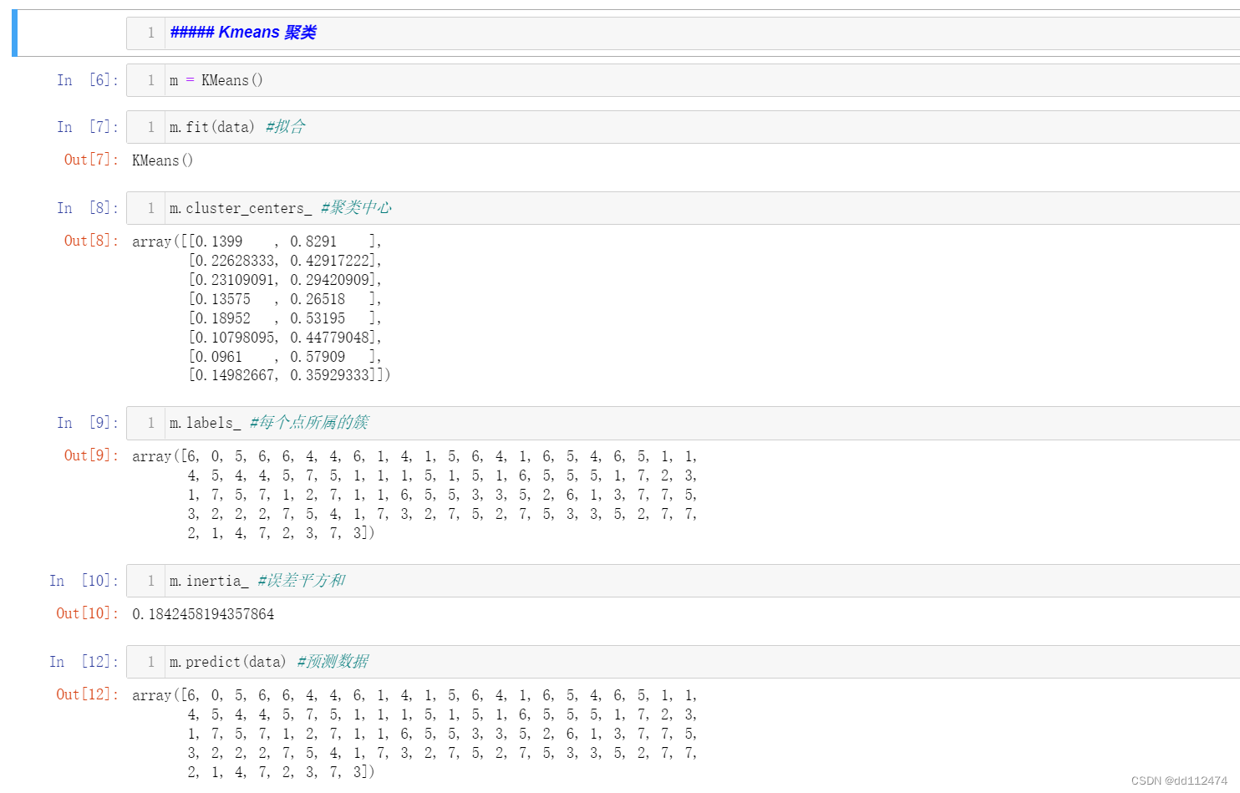This screenshot has height=793, width=1240.
Task: Click the comment '#聚类中心'
Action: coord(356,208)
